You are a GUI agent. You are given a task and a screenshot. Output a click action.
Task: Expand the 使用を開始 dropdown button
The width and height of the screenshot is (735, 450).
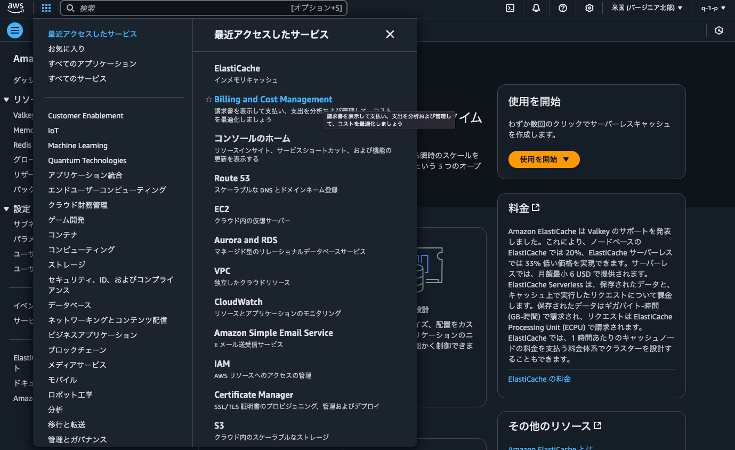tap(544, 159)
